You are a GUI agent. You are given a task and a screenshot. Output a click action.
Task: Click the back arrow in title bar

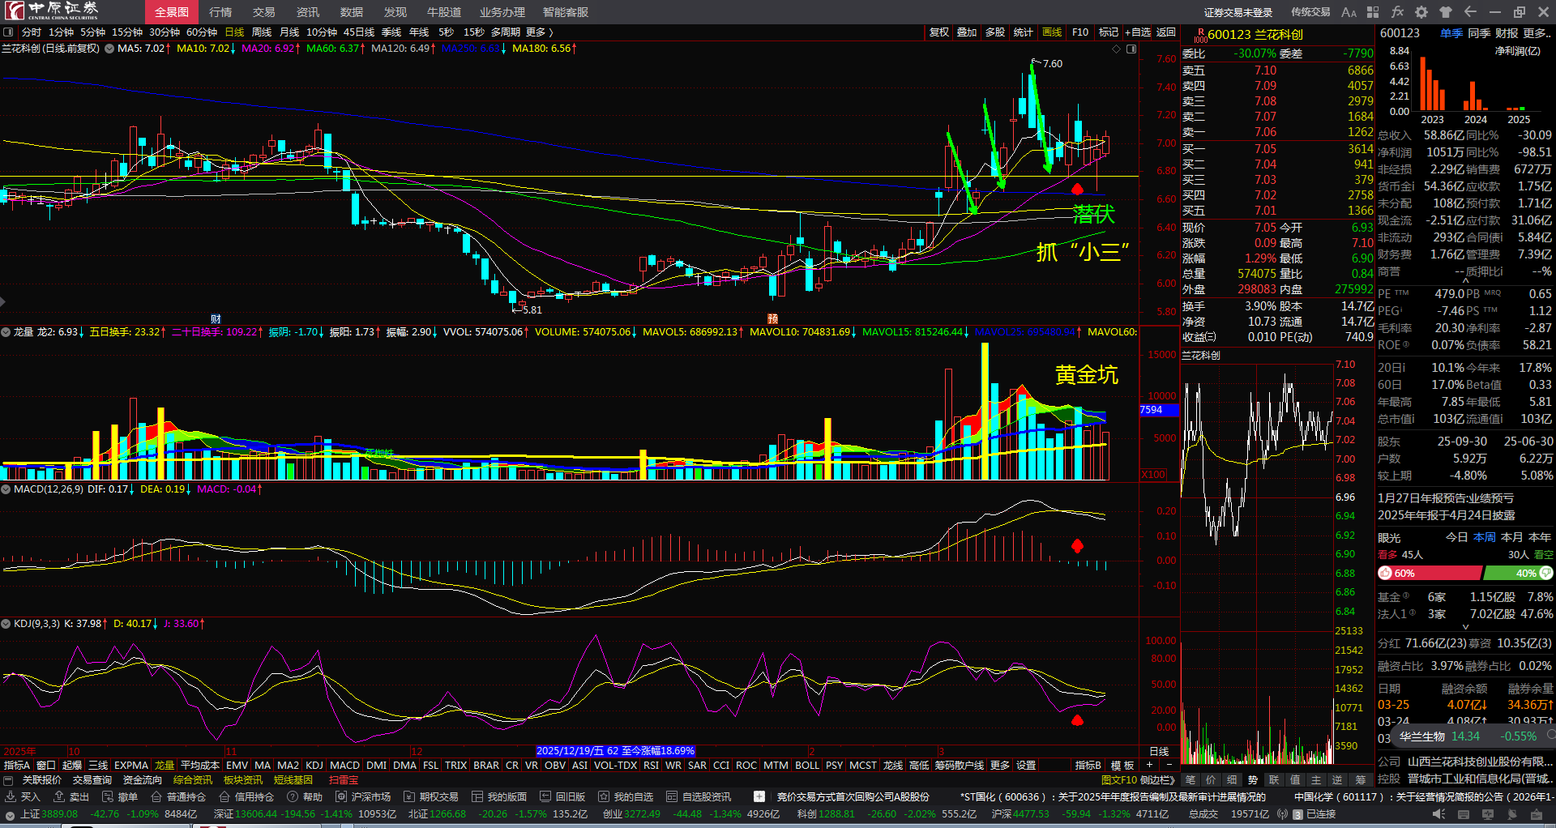coord(1470,12)
